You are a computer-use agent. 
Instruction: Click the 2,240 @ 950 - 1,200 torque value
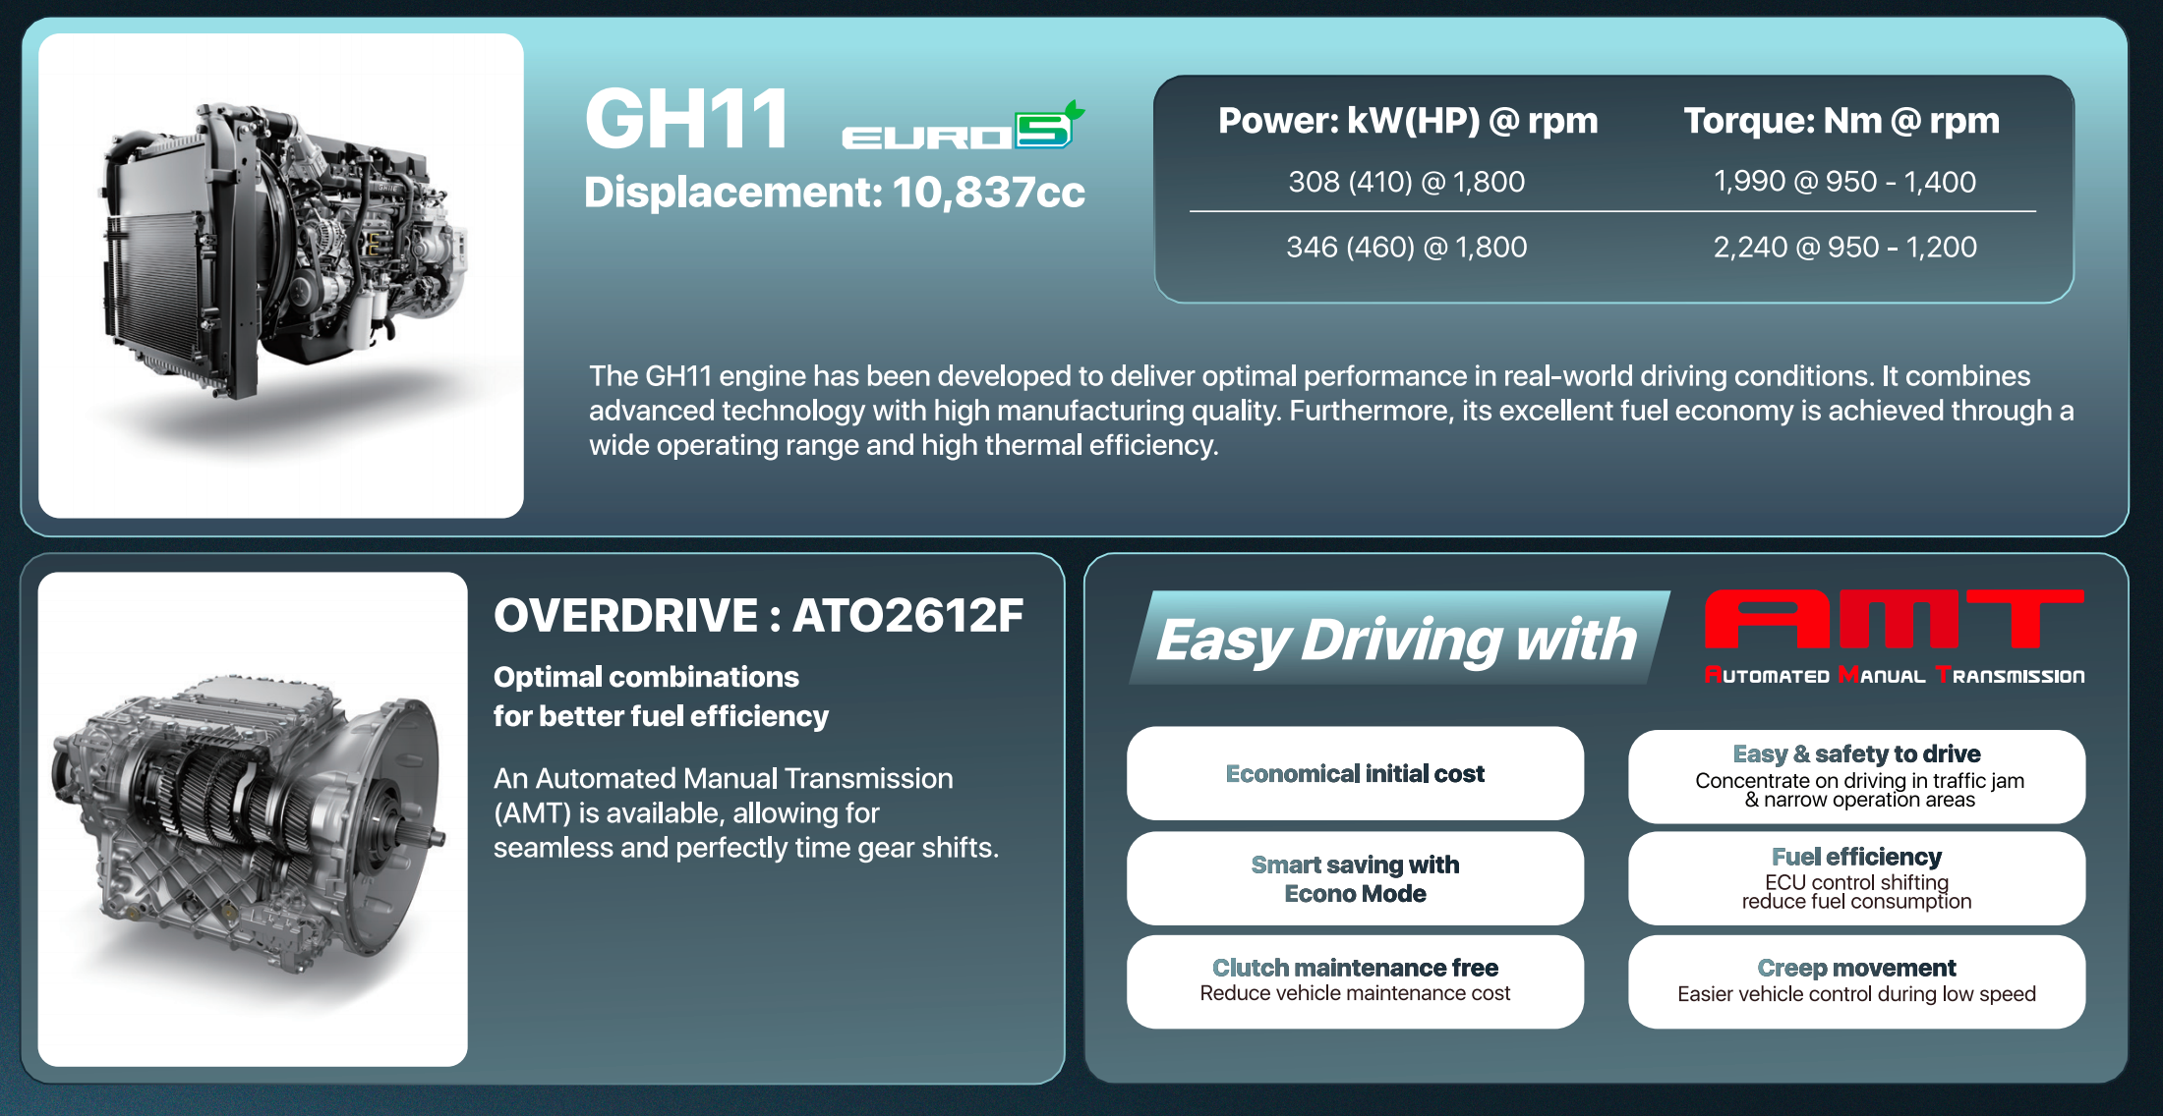coord(1844,247)
